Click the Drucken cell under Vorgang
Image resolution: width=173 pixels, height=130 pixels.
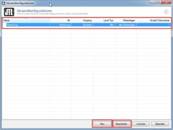click(x=82, y=25)
